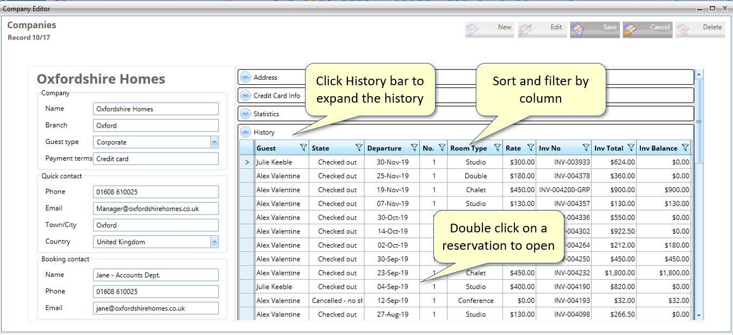The width and height of the screenshot is (733, 335).
Task: Click the Conference room type cell
Action: [x=476, y=300]
